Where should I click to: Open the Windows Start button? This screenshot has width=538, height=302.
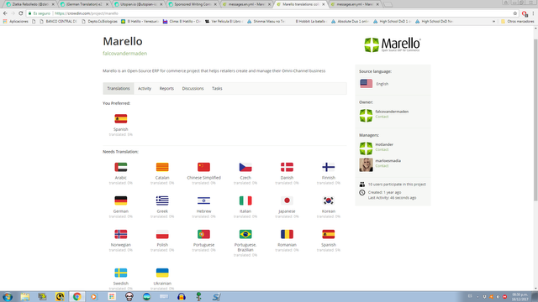click(x=8, y=296)
